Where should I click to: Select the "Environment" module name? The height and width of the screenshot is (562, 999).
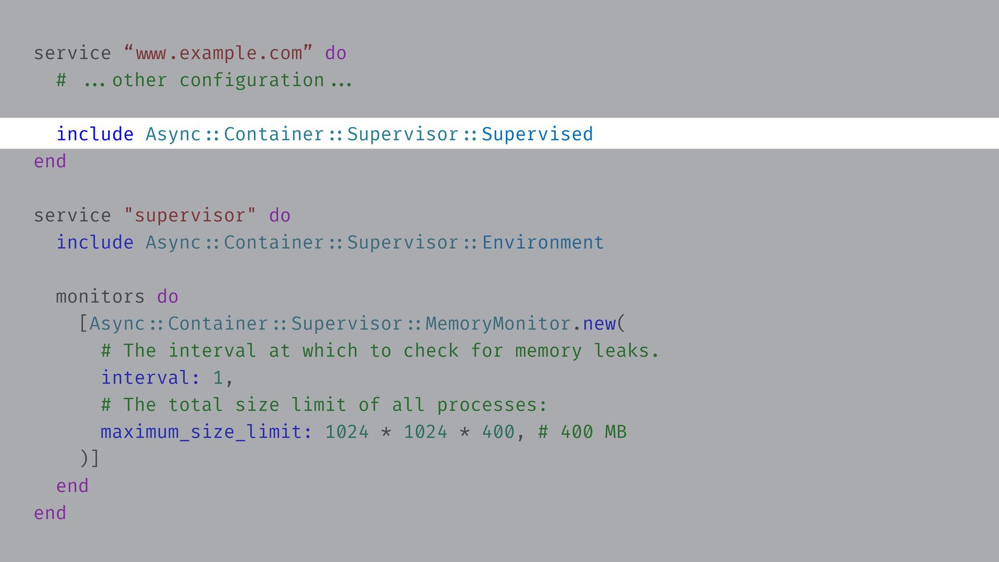(543, 242)
